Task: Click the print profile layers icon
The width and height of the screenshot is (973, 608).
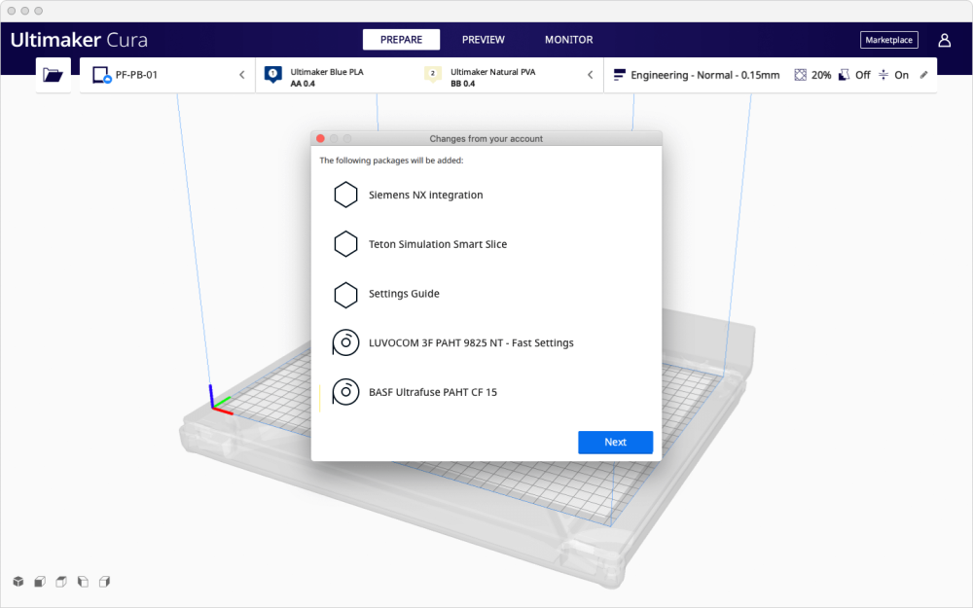Action: coord(619,75)
